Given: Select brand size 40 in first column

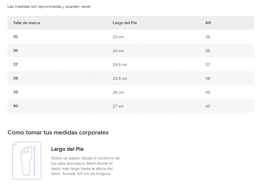Looking at the screenshot, I should [x=15, y=106].
